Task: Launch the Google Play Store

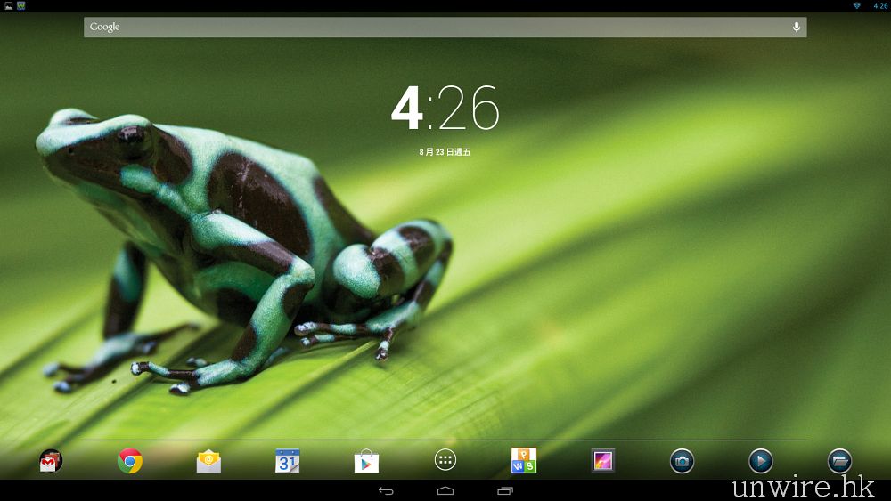Action: coord(366,461)
